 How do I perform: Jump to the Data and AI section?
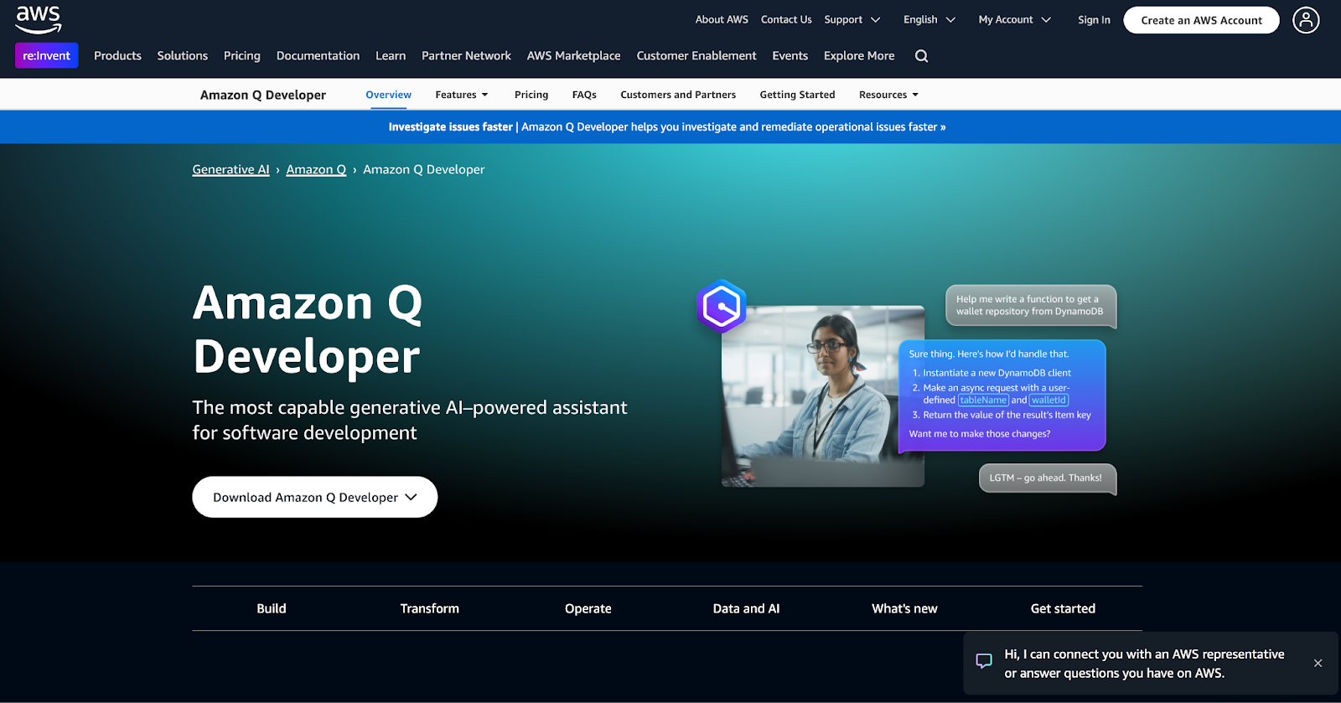pyautogui.click(x=746, y=608)
